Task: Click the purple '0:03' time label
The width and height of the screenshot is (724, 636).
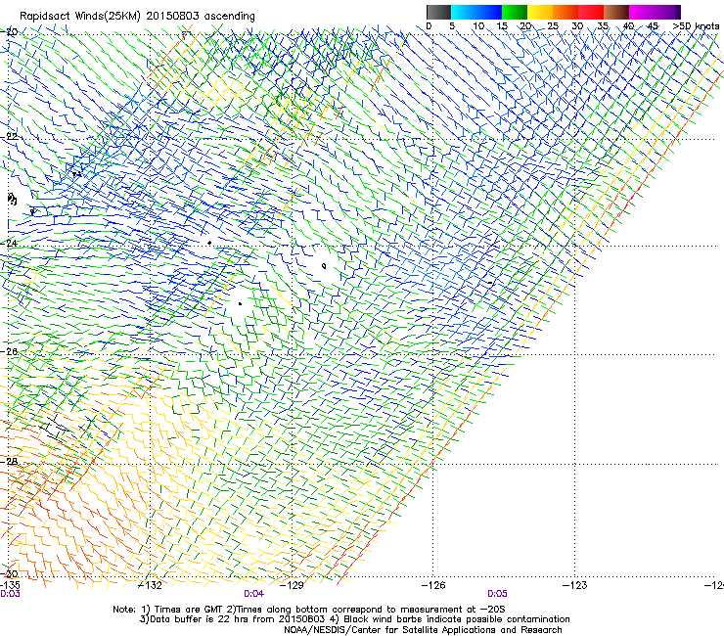Action: (x=10, y=594)
